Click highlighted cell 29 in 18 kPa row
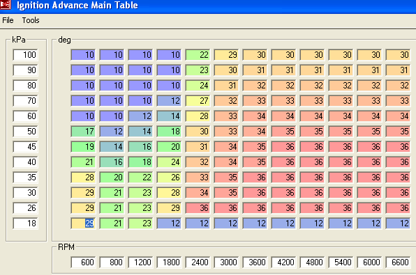This screenshot has height=275, width=416. tap(83, 223)
